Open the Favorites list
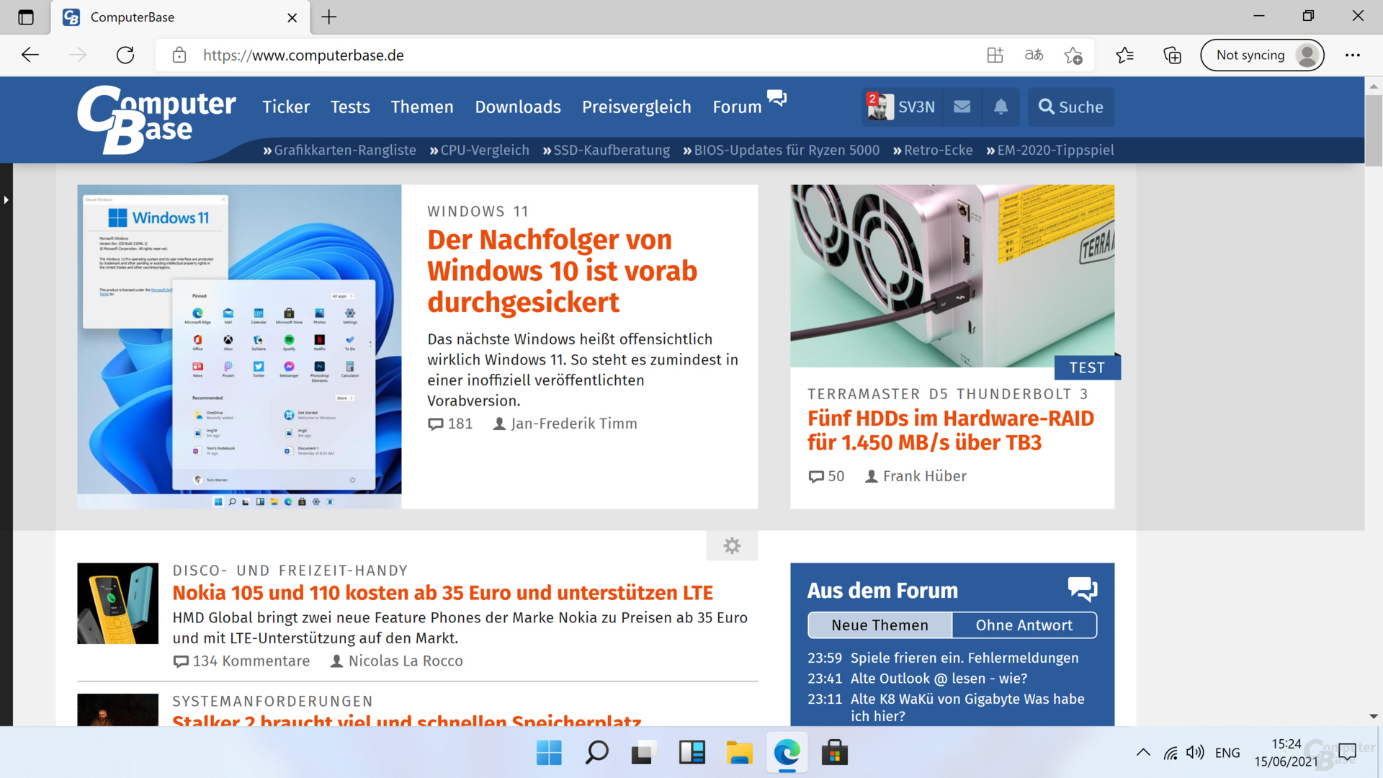This screenshot has width=1383, height=778. coord(1124,55)
